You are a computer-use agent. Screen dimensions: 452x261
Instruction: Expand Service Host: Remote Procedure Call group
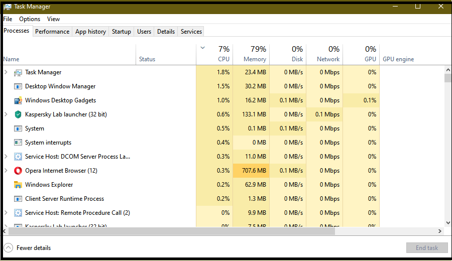pyautogui.click(x=6, y=213)
